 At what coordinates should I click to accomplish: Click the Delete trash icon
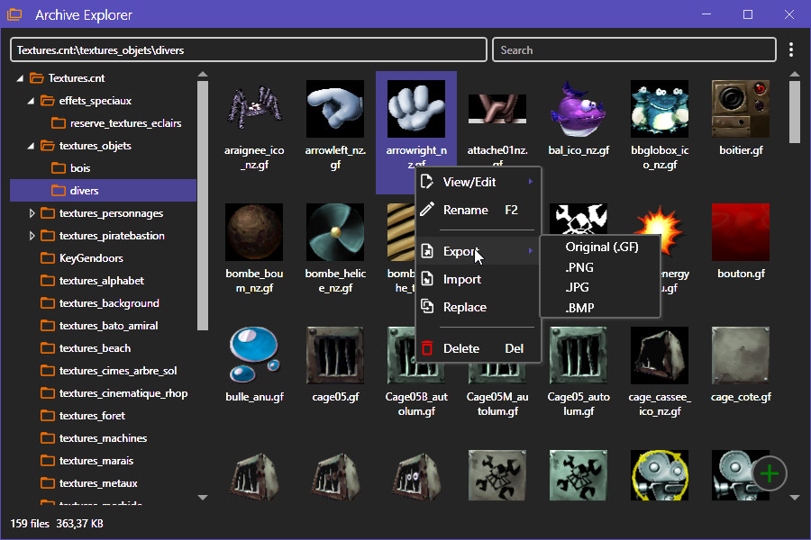427,349
